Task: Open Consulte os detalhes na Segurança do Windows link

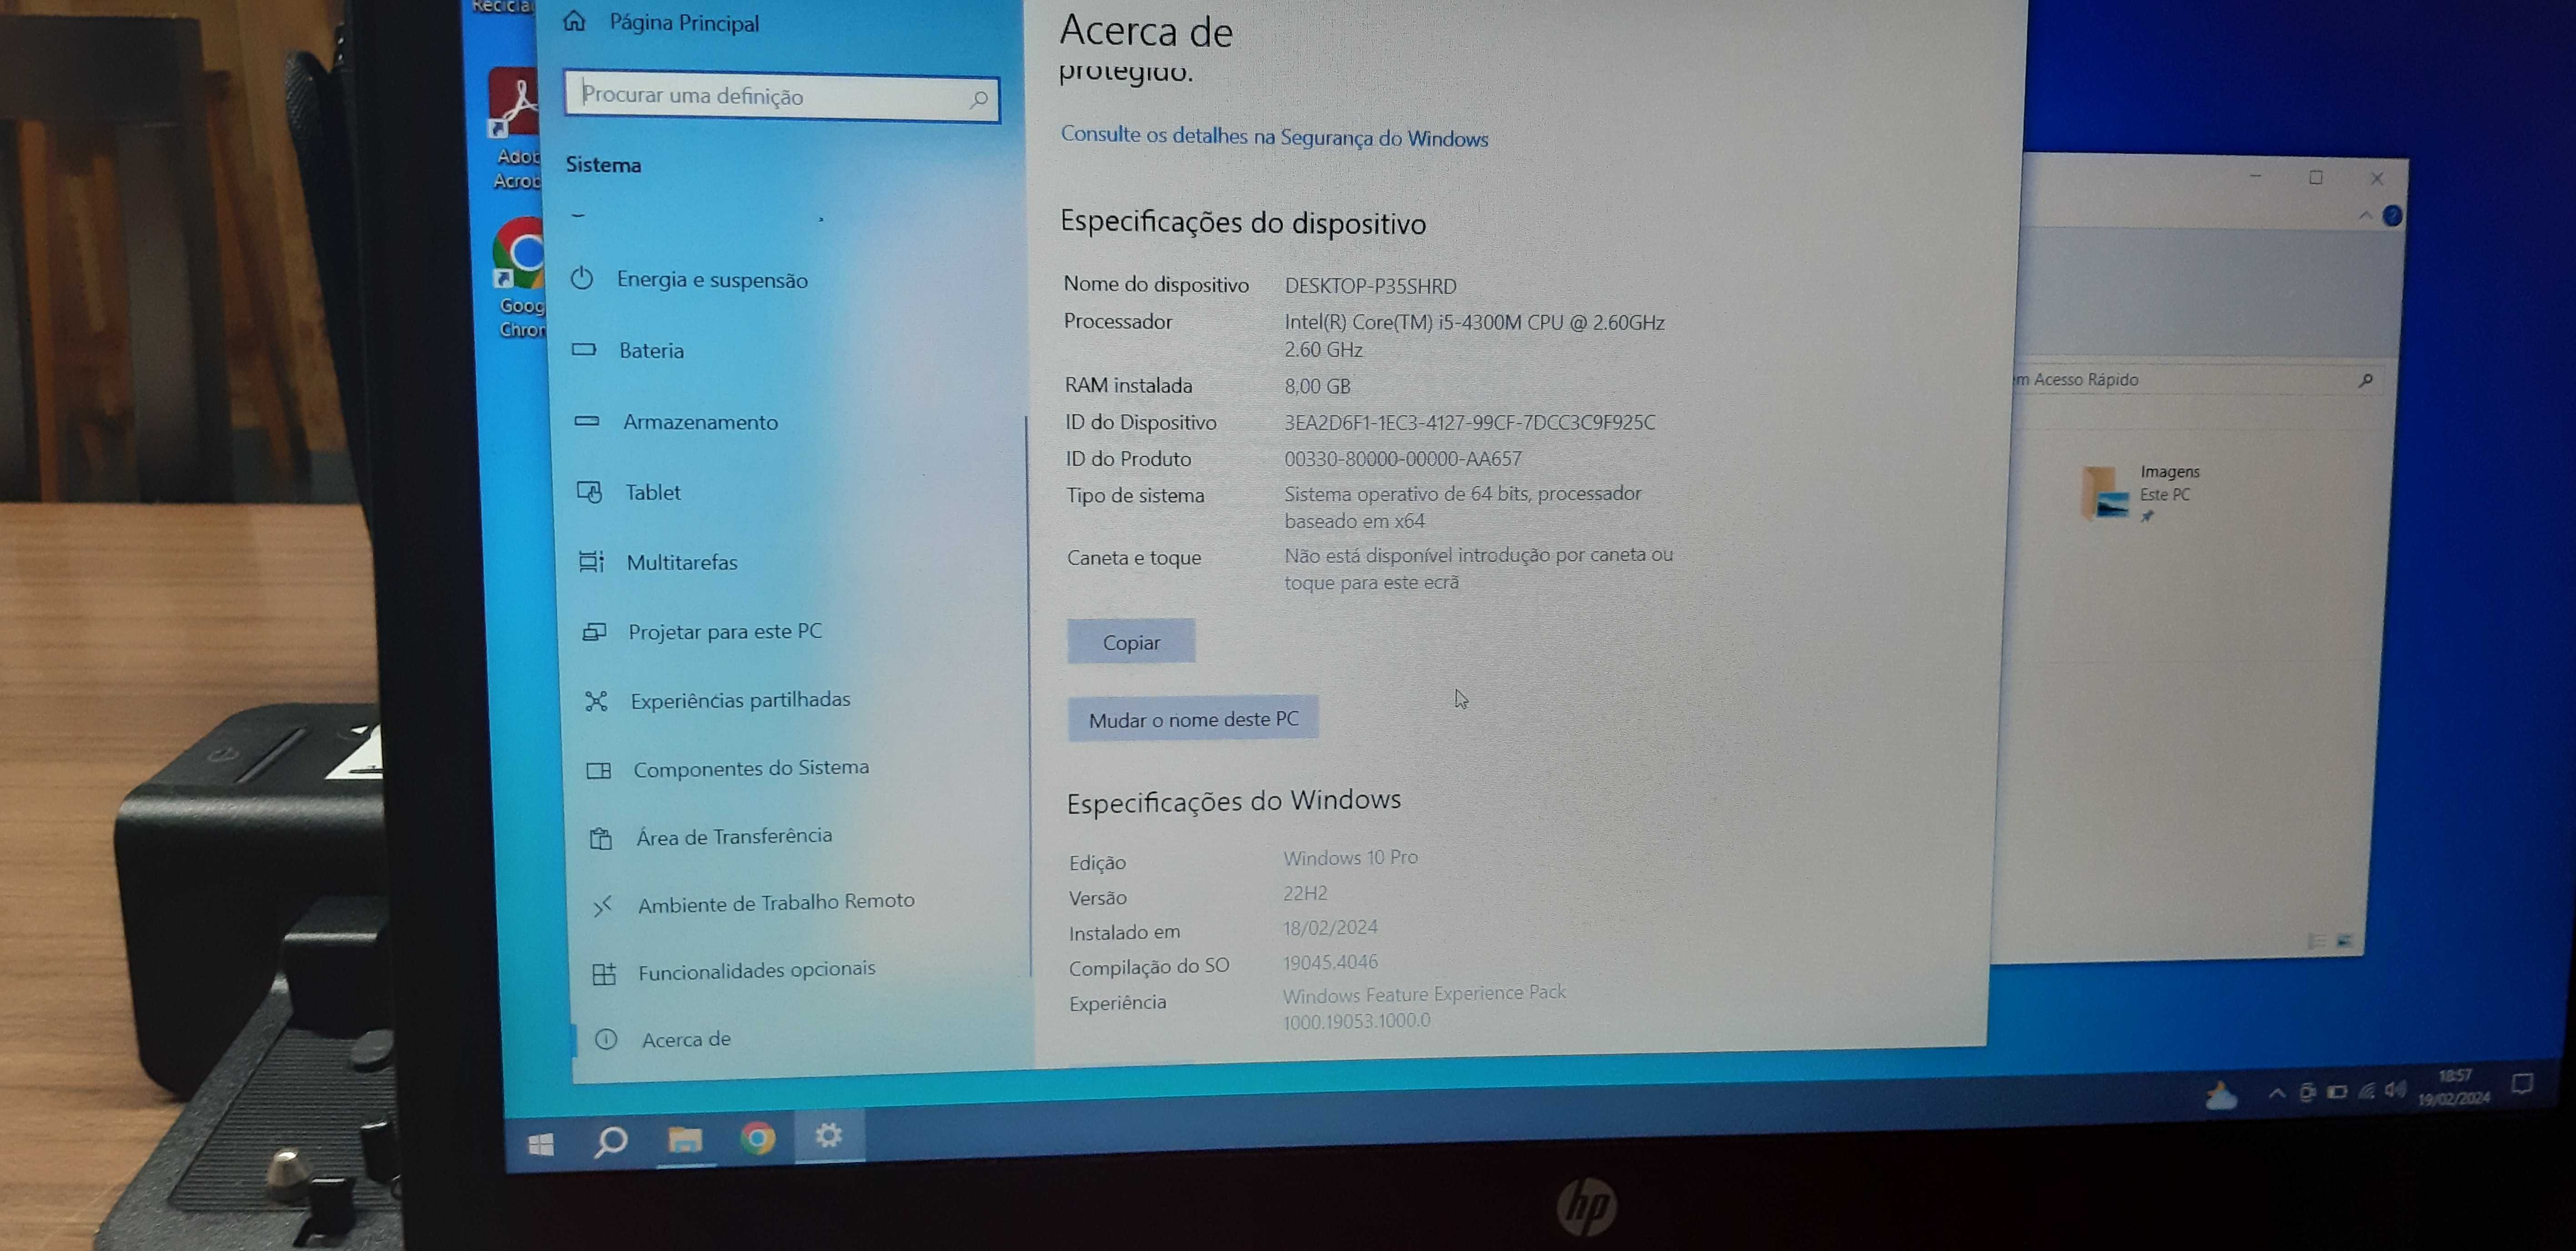Action: [x=1274, y=137]
